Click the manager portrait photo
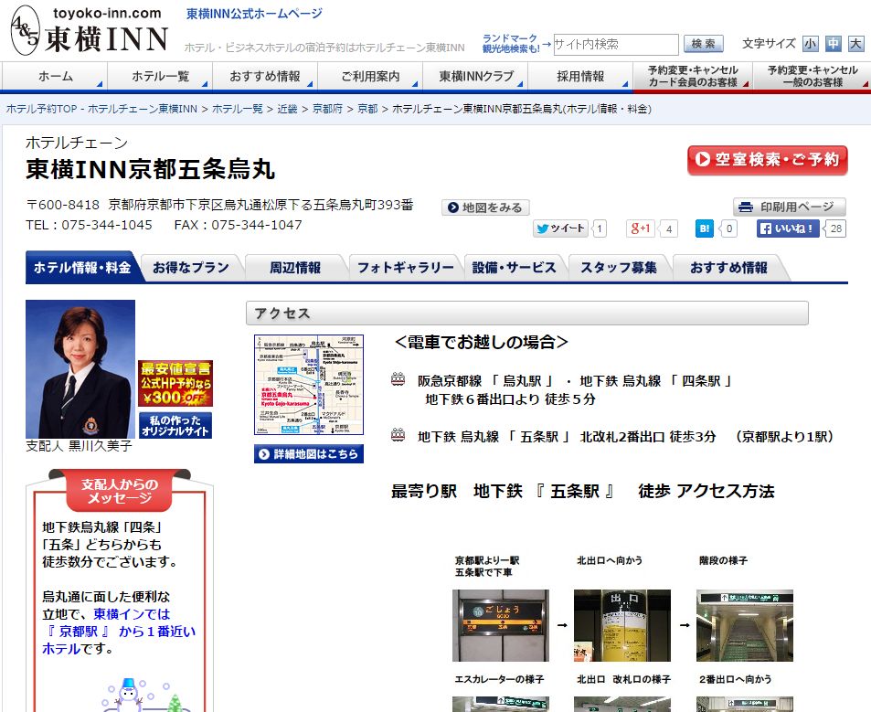 pyautogui.click(x=80, y=368)
